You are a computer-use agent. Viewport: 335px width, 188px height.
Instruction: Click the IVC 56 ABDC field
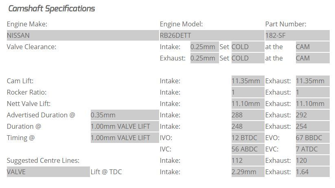click(248, 149)
